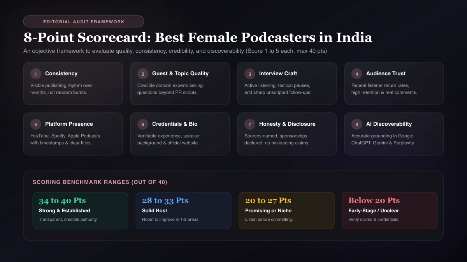This screenshot has height=262, width=467.
Task: Click 'YouTube, Spotify, Apple Podcasts' description
Action: (65, 139)
